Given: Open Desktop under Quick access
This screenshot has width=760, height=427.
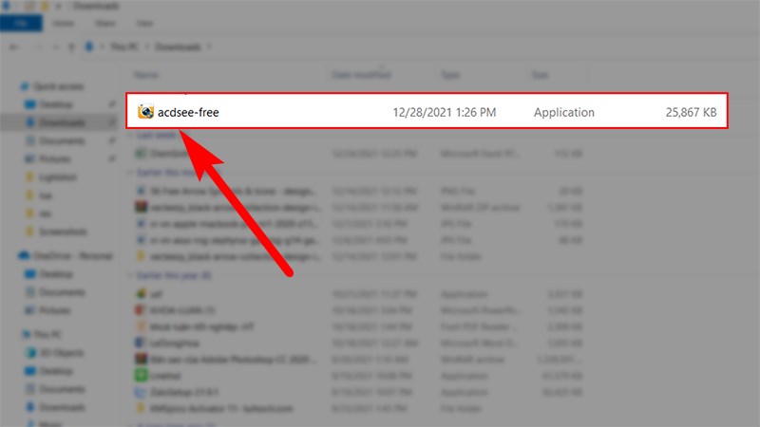Looking at the screenshot, I should 56,104.
